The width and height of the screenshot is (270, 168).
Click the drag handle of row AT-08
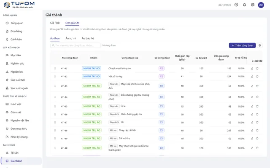pyautogui.click(x=55, y=131)
